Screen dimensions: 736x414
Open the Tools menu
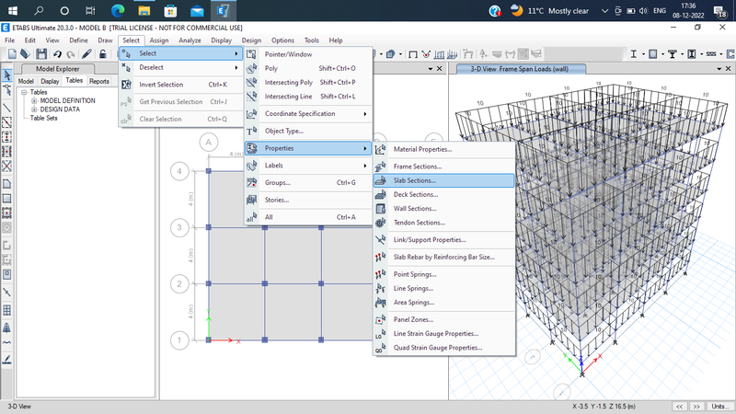(x=311, y=40)
